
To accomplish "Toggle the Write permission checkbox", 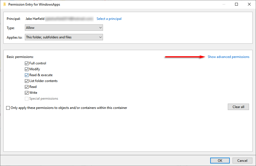I will (27, 93).
